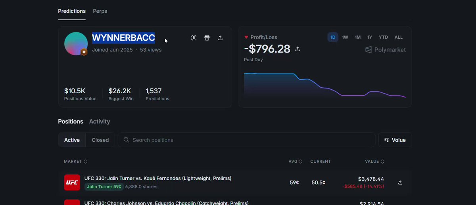476x205 pixels.
Task: Click the 53 views text
Action: (x=151, y=50)
